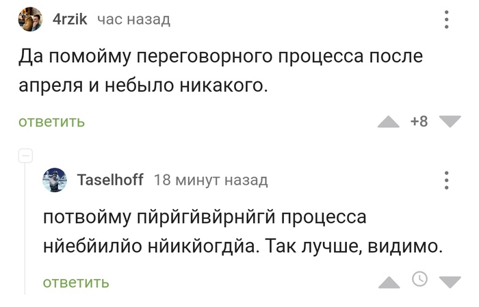Viewport: 479px width, 307px height.
Task: Click the comment text starting "Да помойму"
Action: [x=220, y=72]
